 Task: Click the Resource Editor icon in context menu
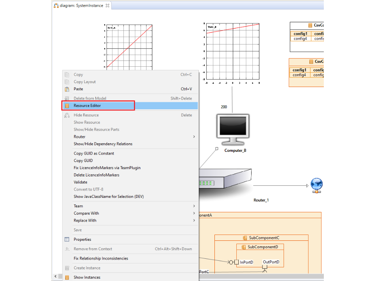tap(67, 106)
